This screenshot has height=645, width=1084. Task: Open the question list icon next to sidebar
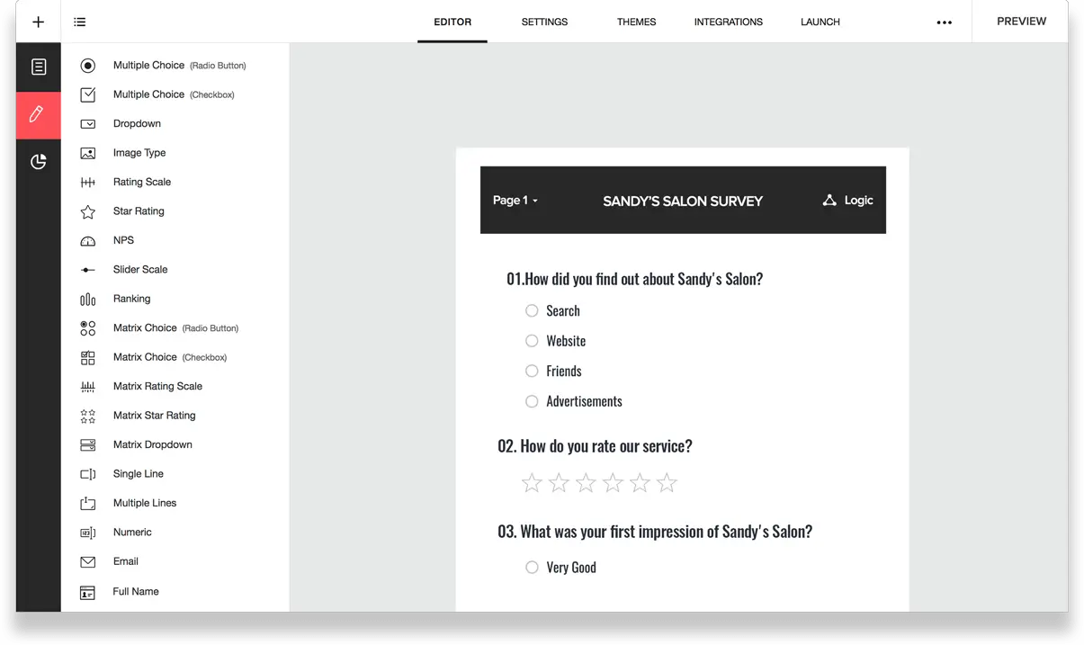click(79, 21)
